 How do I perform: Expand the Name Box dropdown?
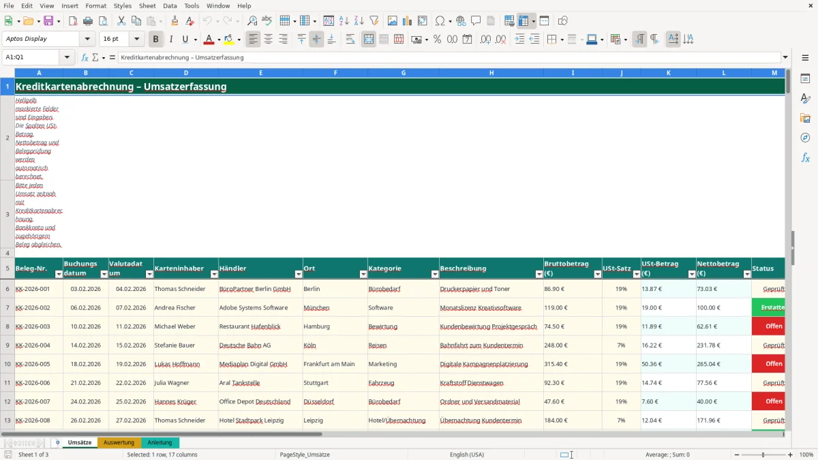(x=67, y=57)
